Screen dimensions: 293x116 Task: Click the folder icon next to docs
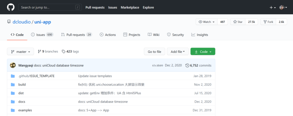coord(12,102)
